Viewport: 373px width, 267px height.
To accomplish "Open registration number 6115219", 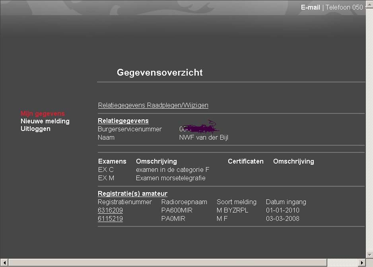I will coord(110,218).
